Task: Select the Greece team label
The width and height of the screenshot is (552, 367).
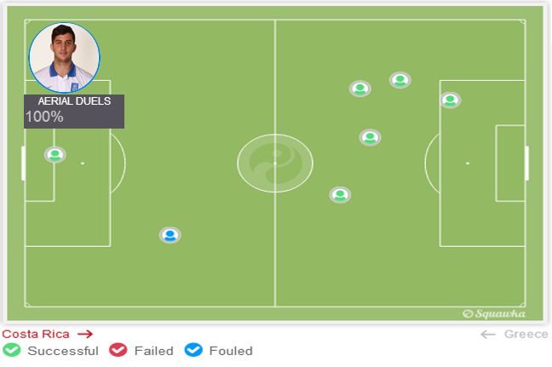Action: pos(526,334)
